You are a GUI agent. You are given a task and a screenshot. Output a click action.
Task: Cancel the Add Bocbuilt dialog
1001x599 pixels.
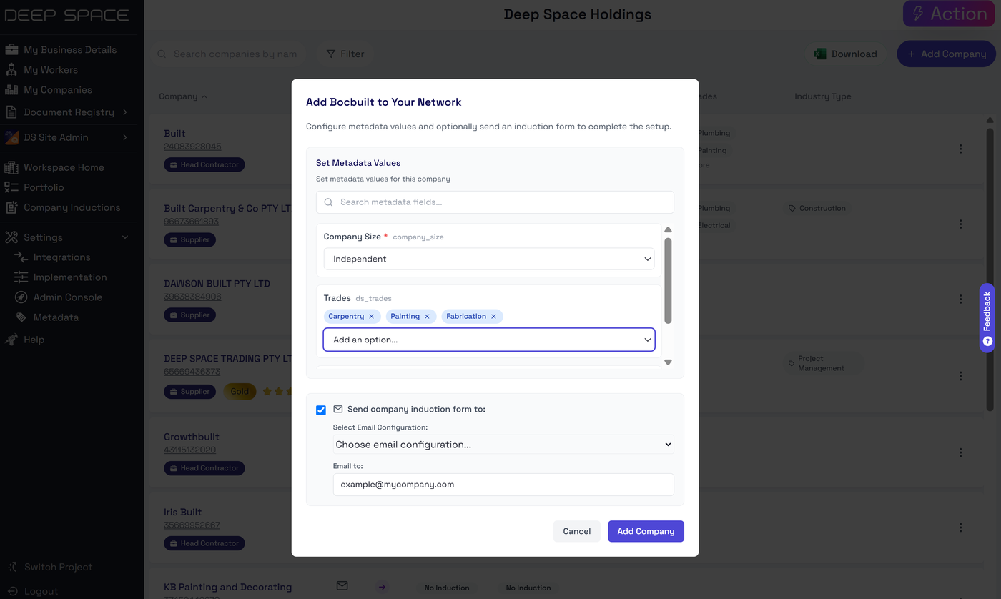click(x=576, y=531)
